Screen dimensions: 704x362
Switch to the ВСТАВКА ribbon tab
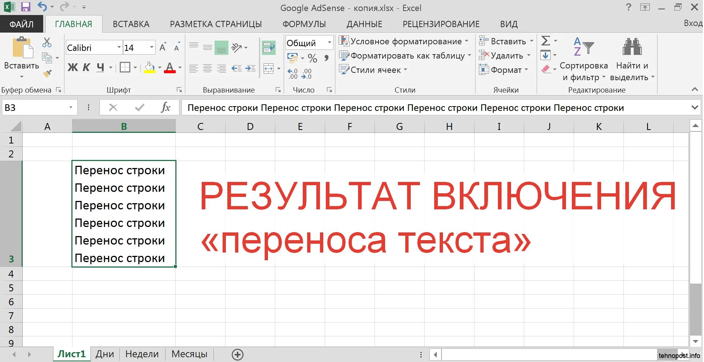pyautogui.click(x=131, y=24)
